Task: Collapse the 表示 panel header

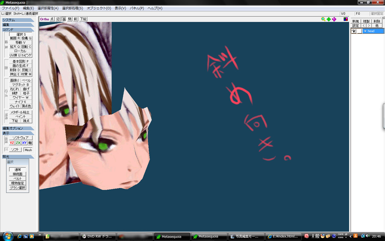Action: pos(18,133)
